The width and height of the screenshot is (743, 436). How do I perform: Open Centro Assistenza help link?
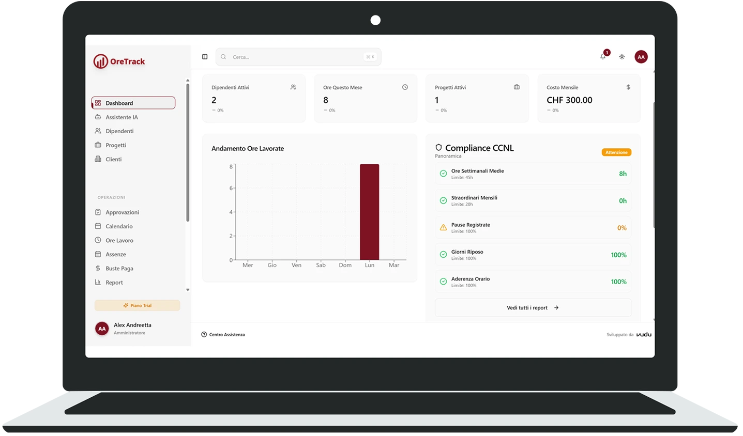pos(226,334)
